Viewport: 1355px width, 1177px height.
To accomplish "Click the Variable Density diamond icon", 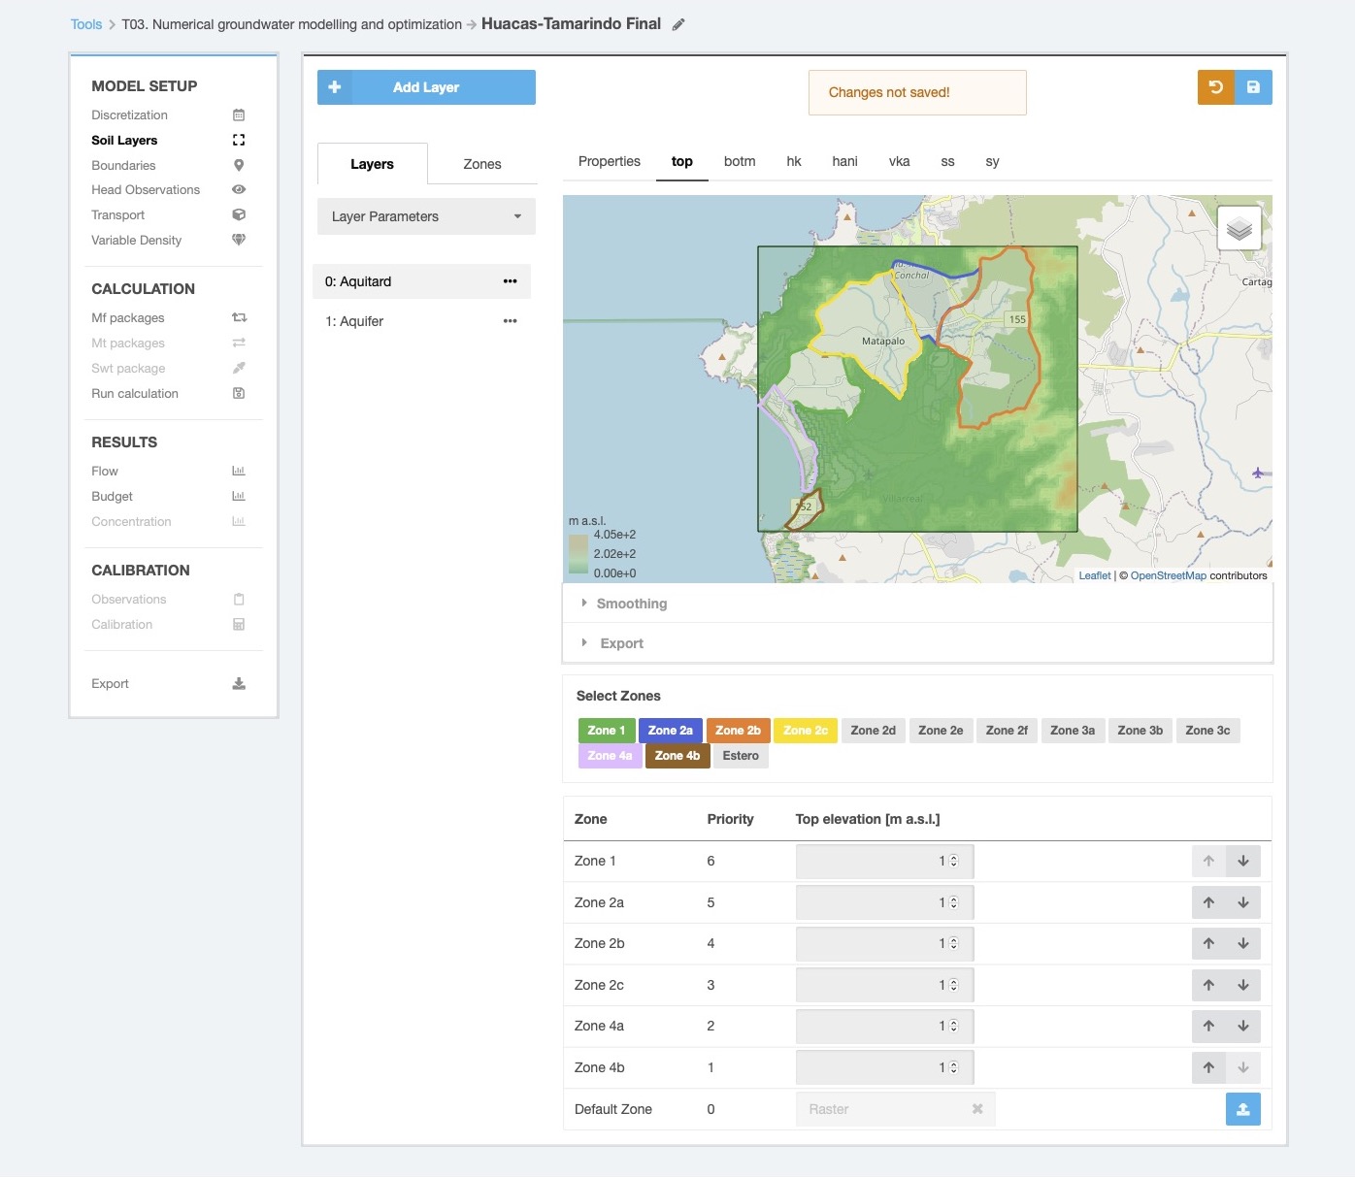I will pos(239,240).
